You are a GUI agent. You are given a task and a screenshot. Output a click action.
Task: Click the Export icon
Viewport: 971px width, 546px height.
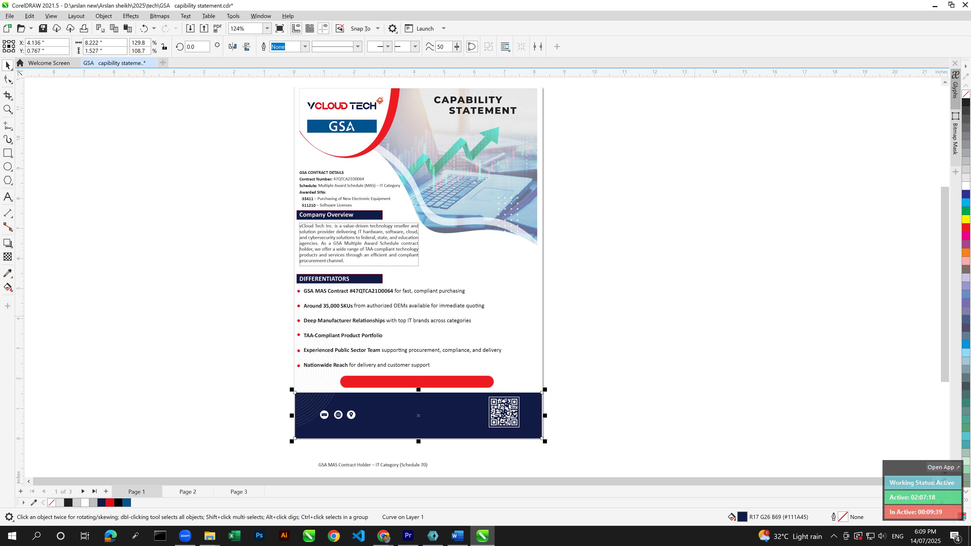[204, 29]
